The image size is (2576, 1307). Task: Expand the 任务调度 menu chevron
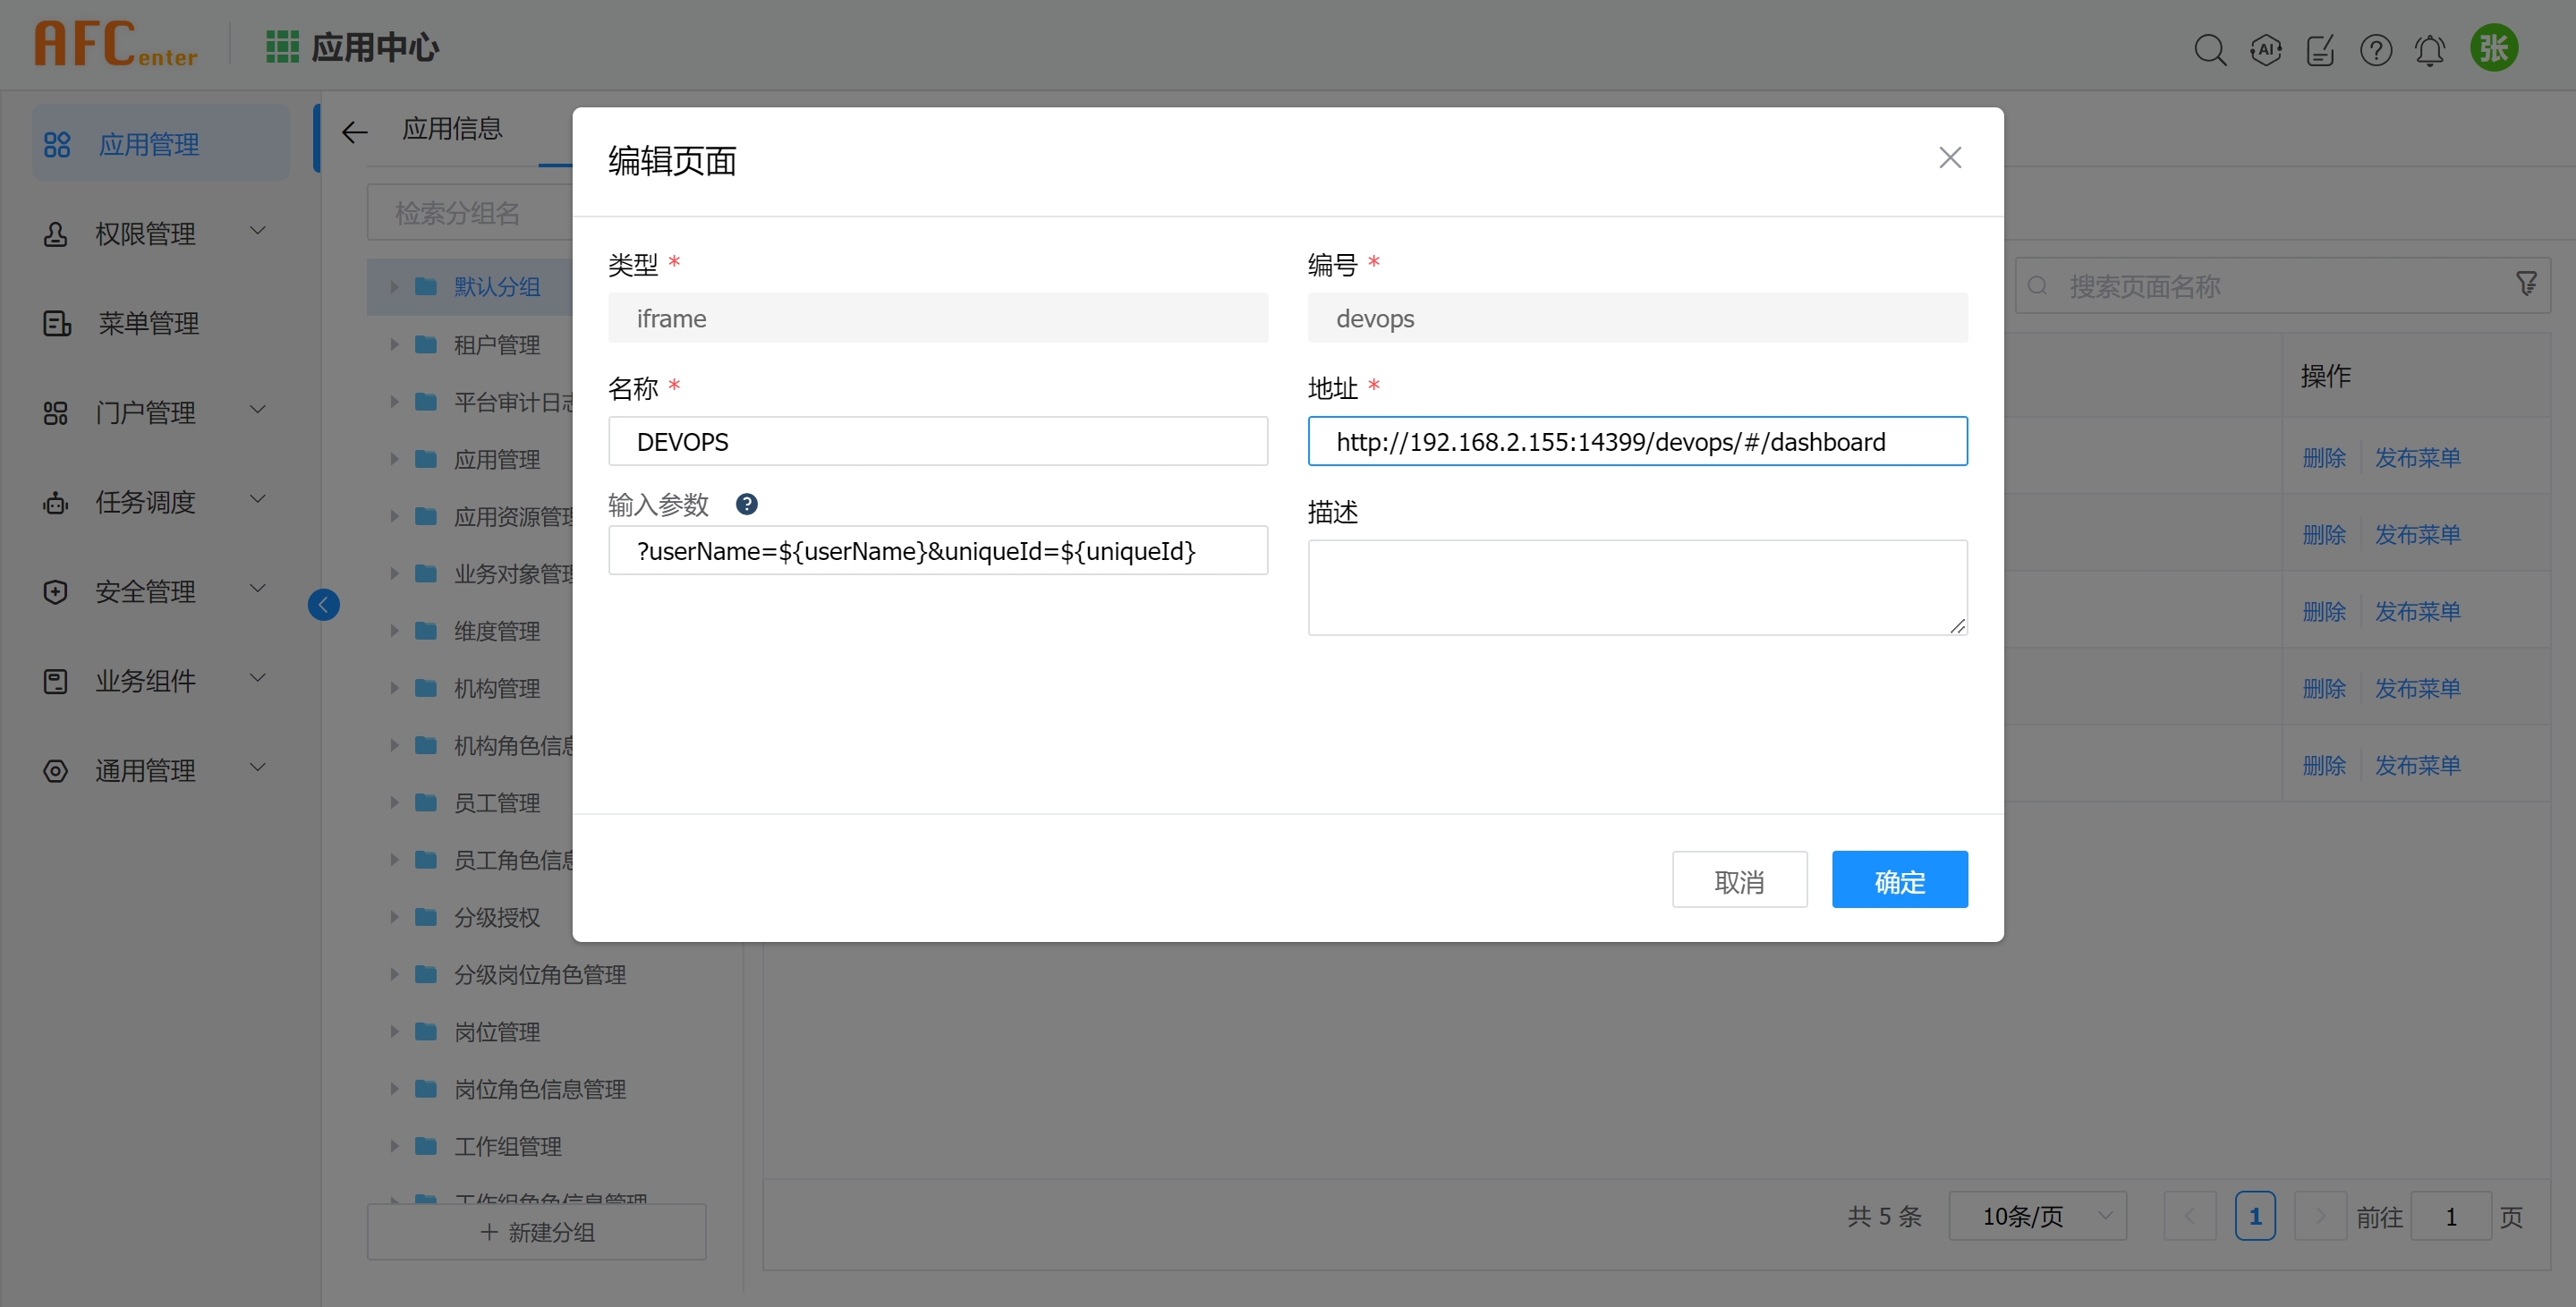pos(257,499)
